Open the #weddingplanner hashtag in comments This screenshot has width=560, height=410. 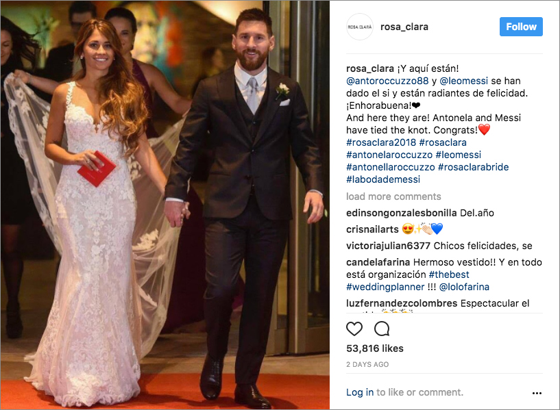[x=385, y=287]
